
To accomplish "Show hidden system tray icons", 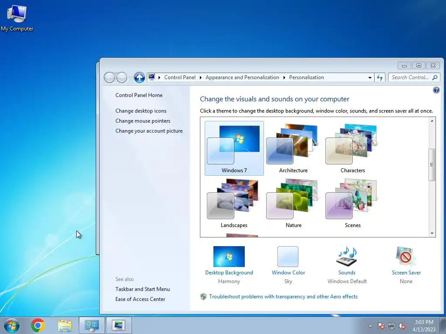I will pos(370,326).
